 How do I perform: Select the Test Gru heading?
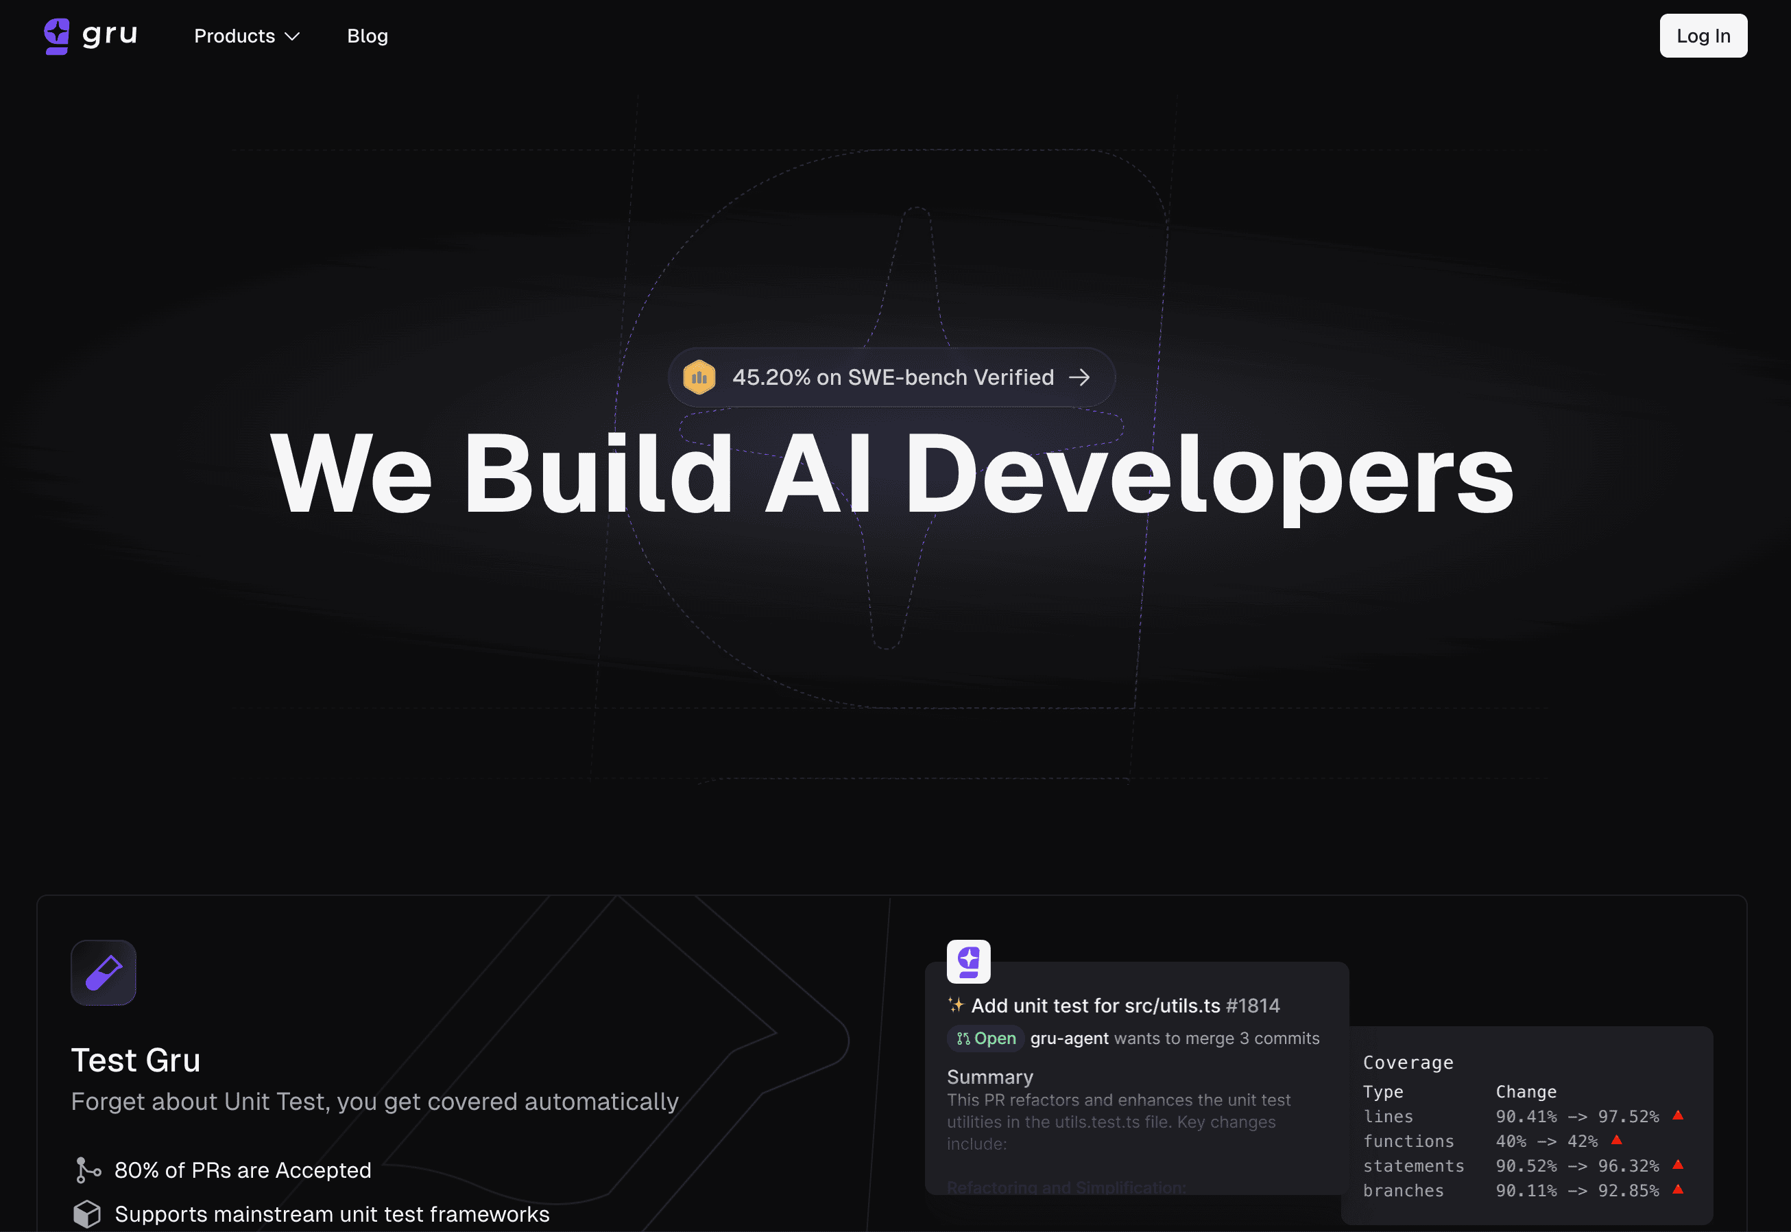[x=136, y=1060]
